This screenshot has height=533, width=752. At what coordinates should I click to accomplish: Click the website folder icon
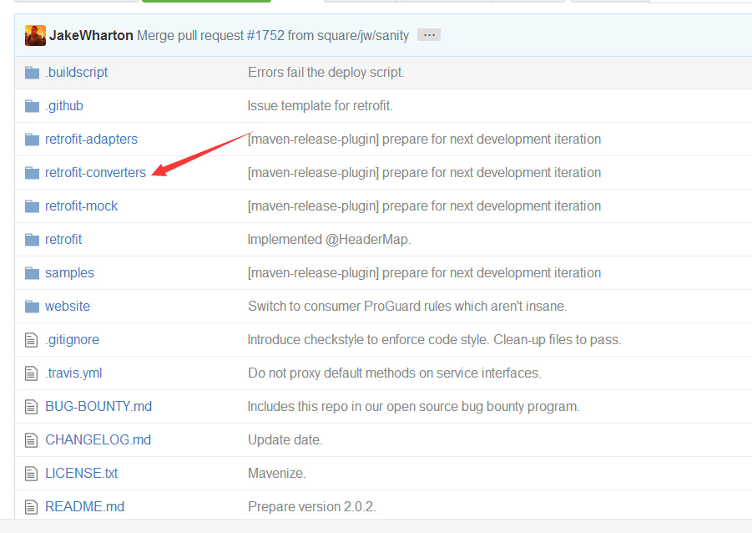pos(32,307)
